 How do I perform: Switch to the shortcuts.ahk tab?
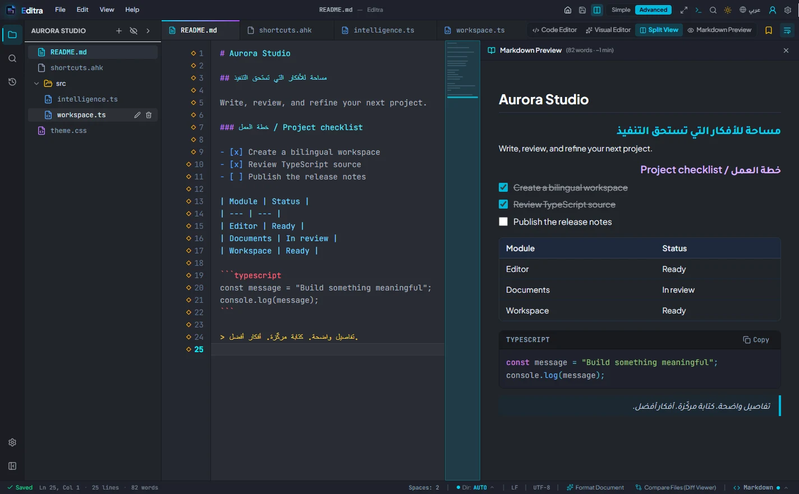click(x=286, y=30)
